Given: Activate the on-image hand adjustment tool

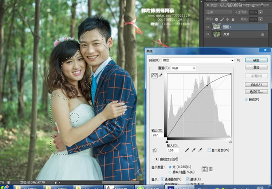Looking at the screenshot, I should pos(155,151).
